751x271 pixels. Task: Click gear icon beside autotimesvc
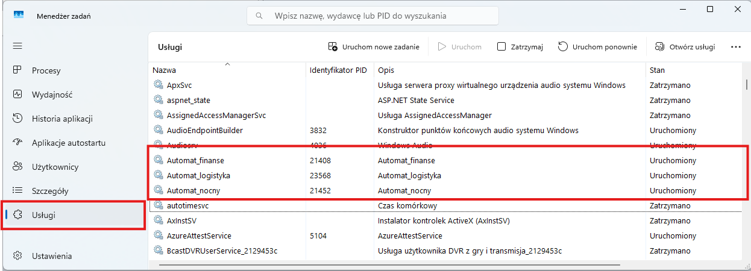tap(159, 205)
